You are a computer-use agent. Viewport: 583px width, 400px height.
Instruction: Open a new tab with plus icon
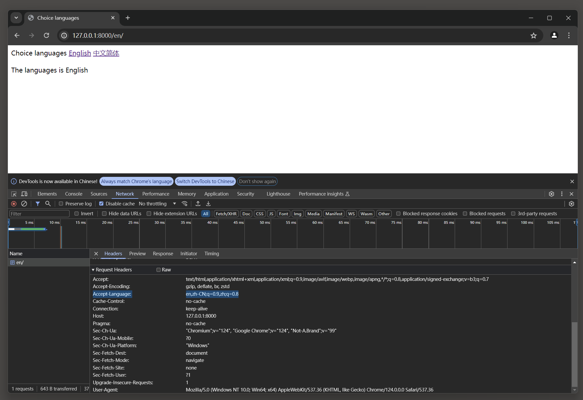pos(128,18)
